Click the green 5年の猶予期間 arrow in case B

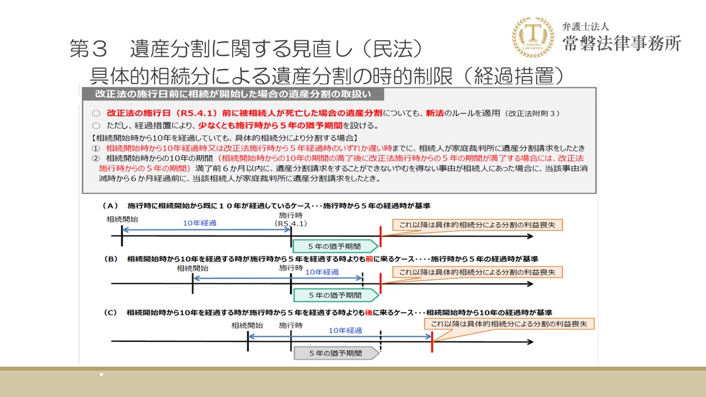(336, 295)
